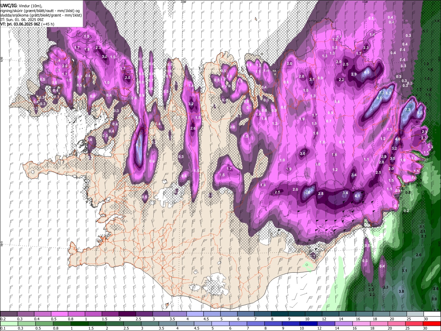The width and height of the screenshot is (441, 331).
Task: Select the darkest purple upper swatch between 2 and 2.5
Action: [127, 314]
